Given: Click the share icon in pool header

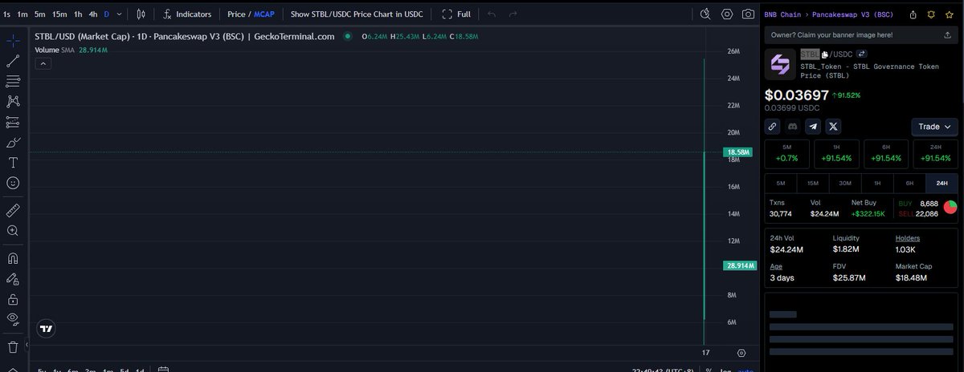Looking at the screenshot, I should coord(913,14).
